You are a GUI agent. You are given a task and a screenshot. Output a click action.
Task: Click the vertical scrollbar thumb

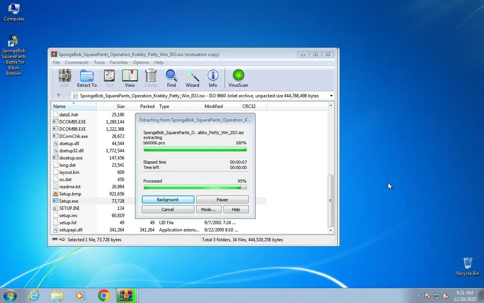(x=331, y=201)
